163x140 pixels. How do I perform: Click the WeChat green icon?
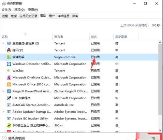tap(9, 71)
